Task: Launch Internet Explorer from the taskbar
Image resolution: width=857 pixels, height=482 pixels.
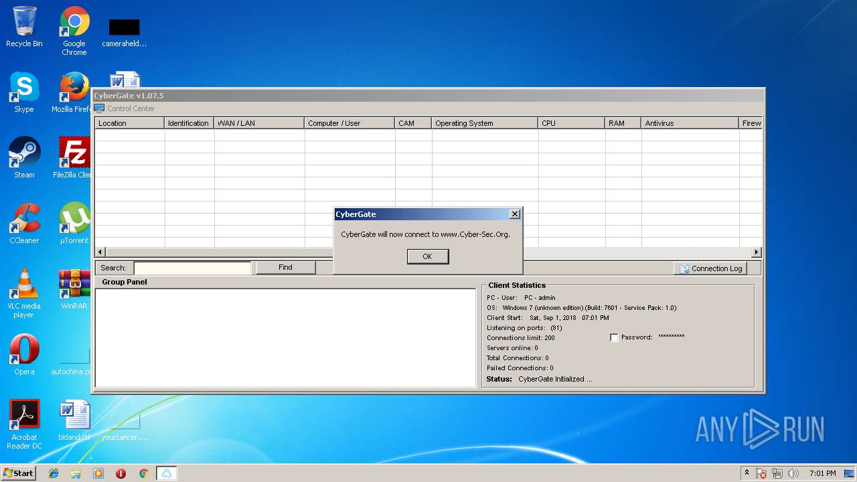Action: click(x=54, y=473)
